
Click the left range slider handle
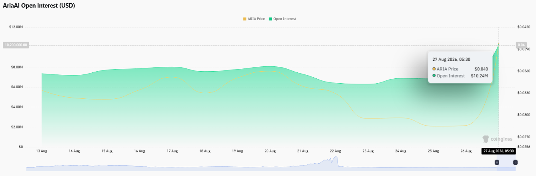pos(497,162)
